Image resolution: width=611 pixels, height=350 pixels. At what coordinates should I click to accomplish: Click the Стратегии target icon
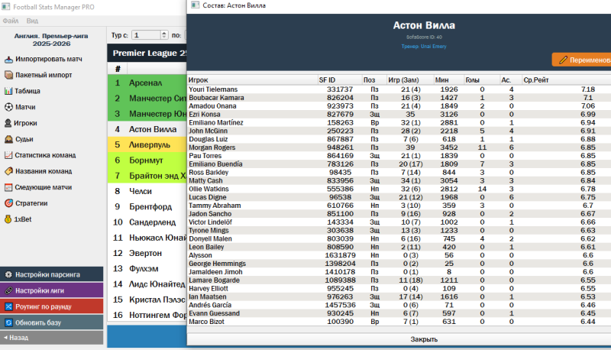[x=8, y=203]
